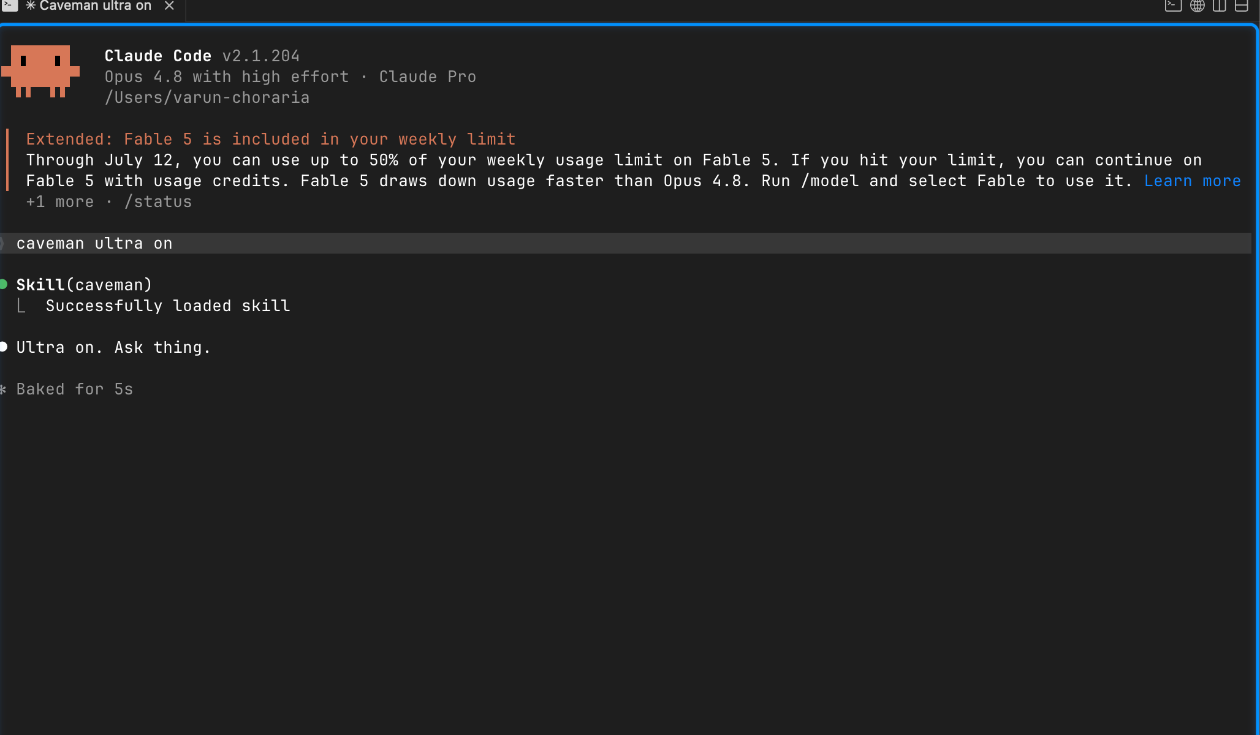Image resolution: width=1260 pixels, height=735 pixels.
Task: Split the pane vertically with the columns icon
Action: tap(1219, 6)
